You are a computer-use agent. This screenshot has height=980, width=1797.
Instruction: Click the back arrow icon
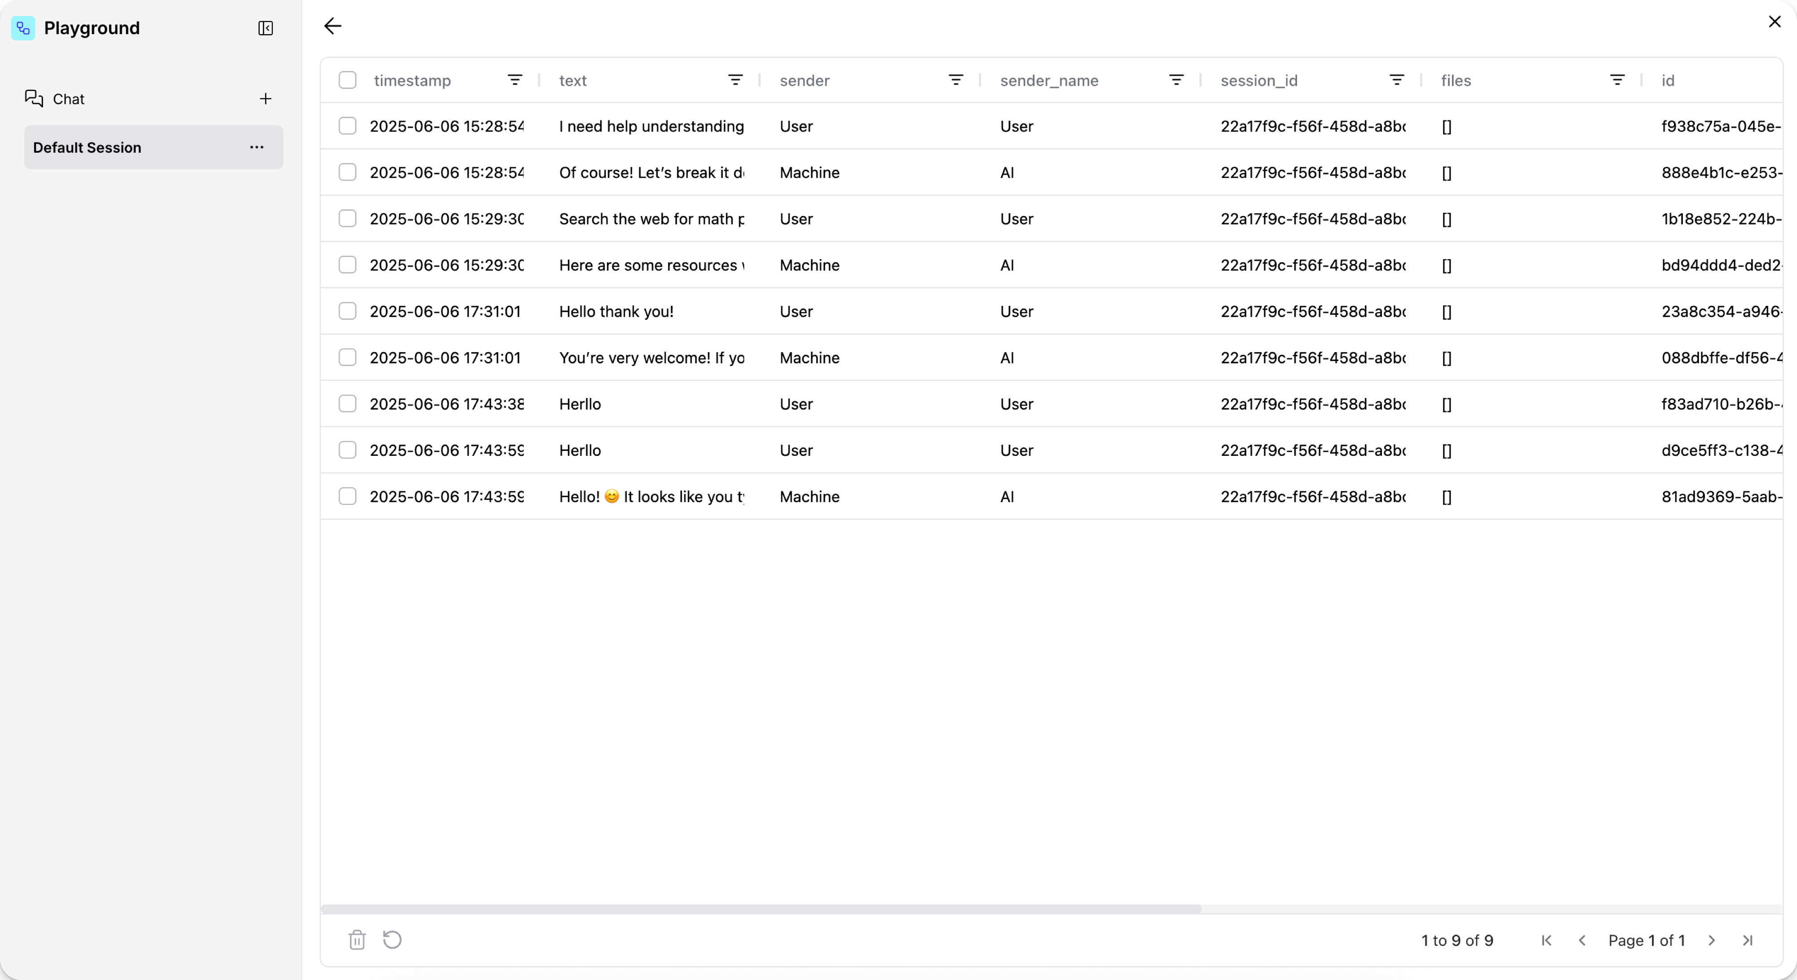click(x=333, y=26)
